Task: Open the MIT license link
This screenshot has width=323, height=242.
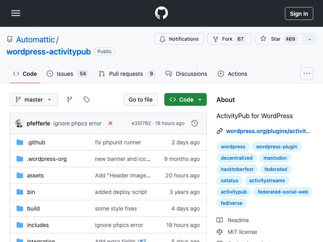Action: click(237, 232)
